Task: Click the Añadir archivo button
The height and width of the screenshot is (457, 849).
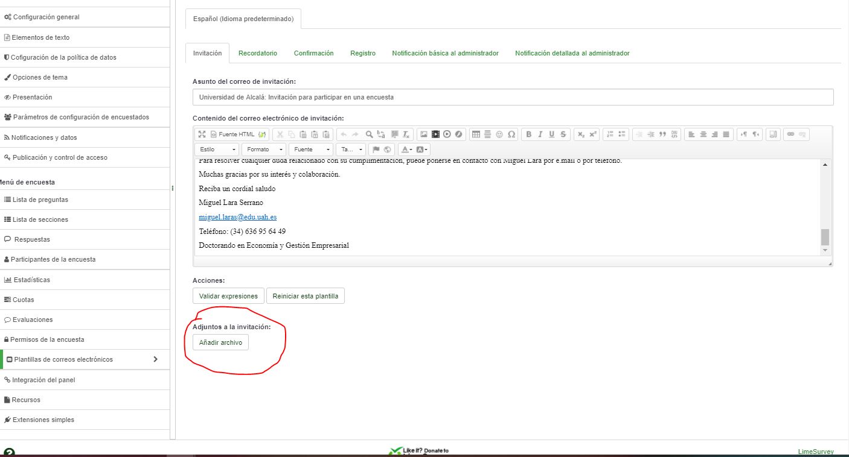Action: pos(220,342)
